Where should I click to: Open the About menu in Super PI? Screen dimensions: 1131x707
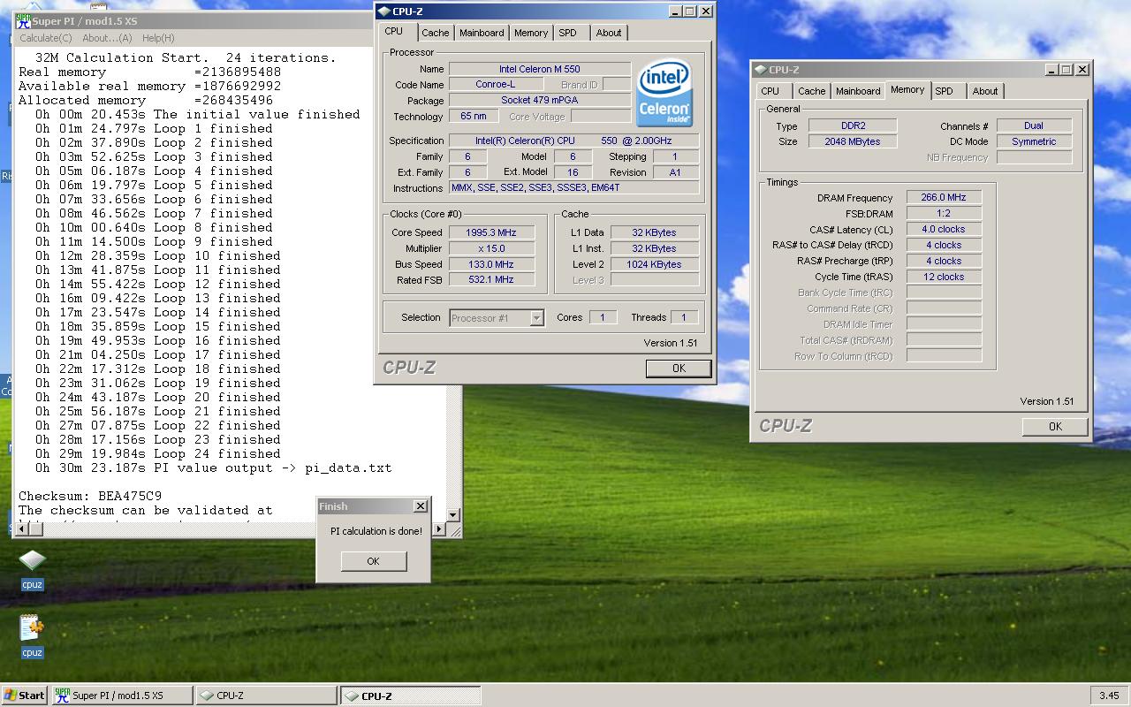point(107,38)
